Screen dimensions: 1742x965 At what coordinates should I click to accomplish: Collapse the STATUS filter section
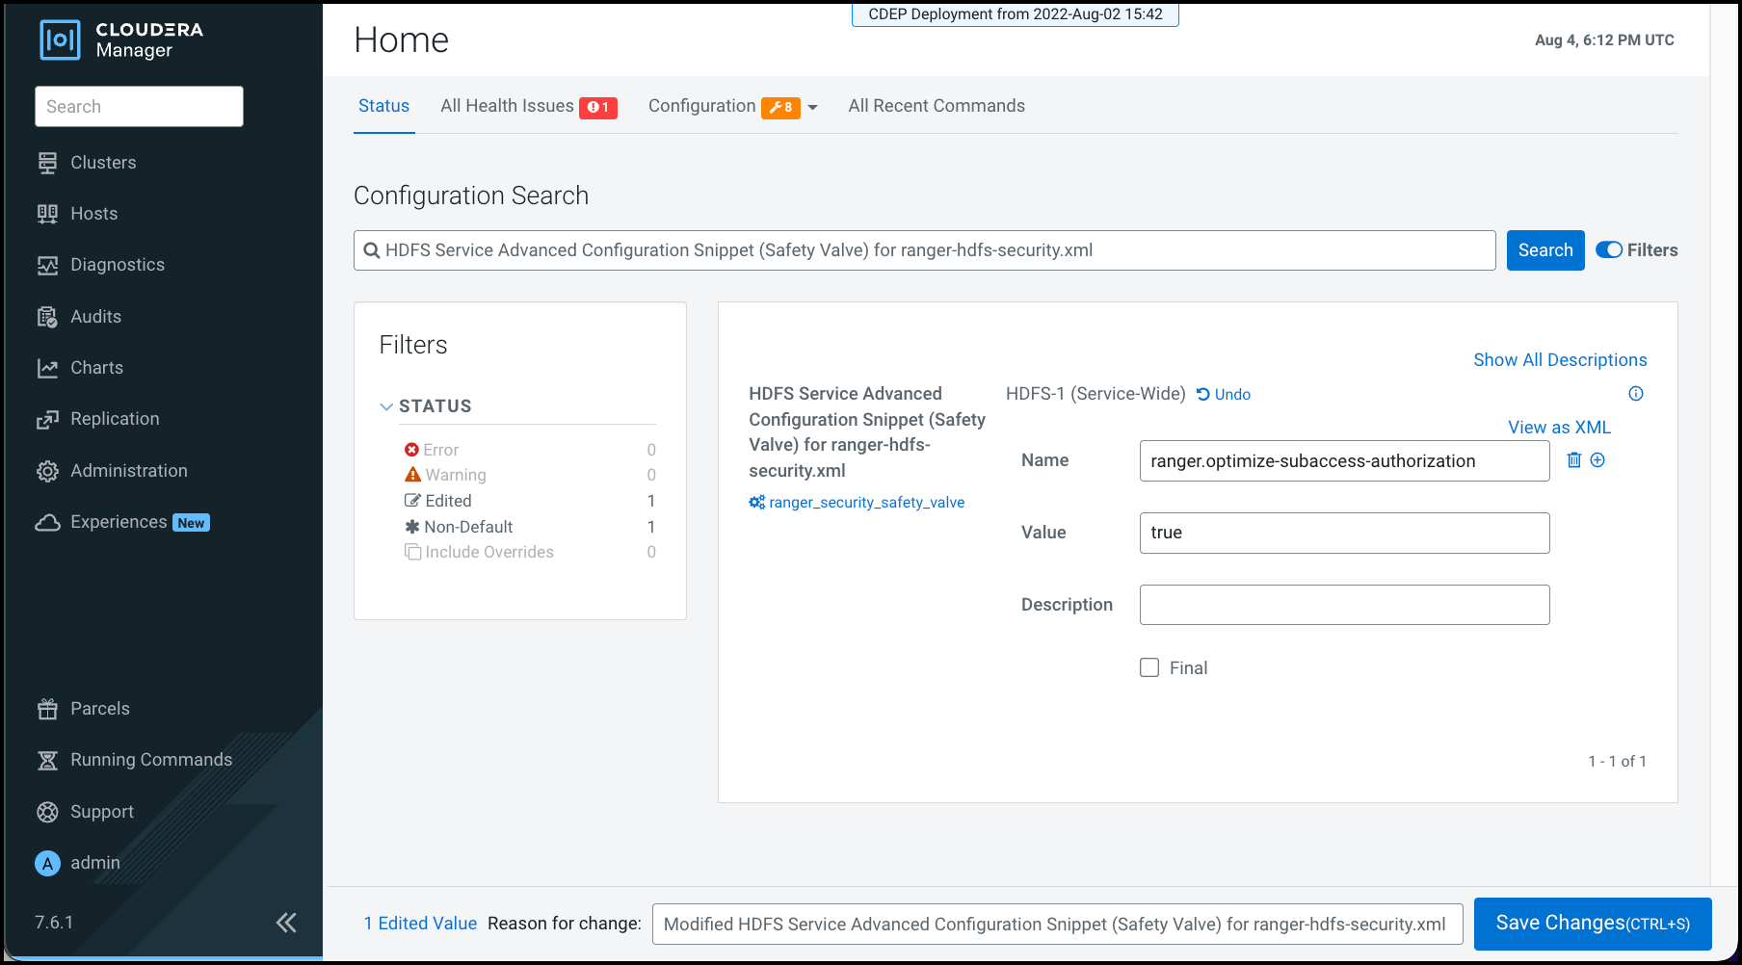point(386,406)
